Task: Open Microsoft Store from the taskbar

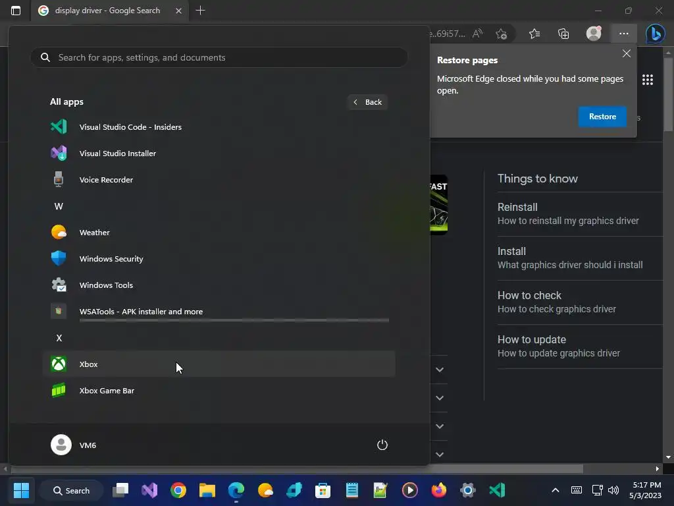Action: 323,490
